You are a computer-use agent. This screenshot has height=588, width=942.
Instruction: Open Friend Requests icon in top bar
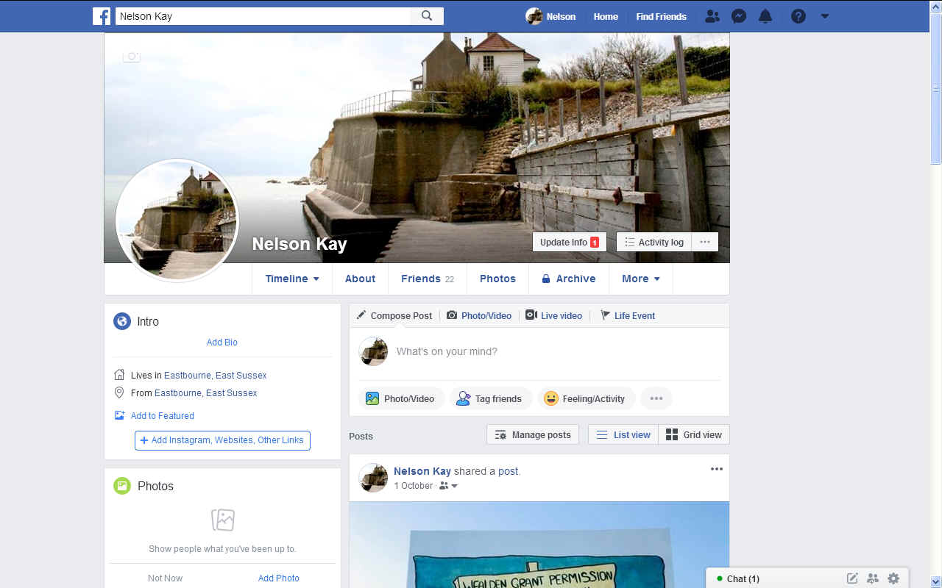[712, 16]
